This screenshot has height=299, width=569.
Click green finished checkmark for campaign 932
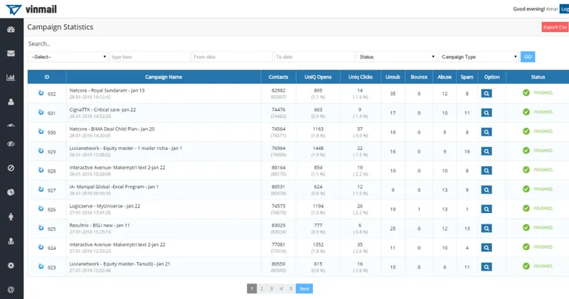pos(526,93)
